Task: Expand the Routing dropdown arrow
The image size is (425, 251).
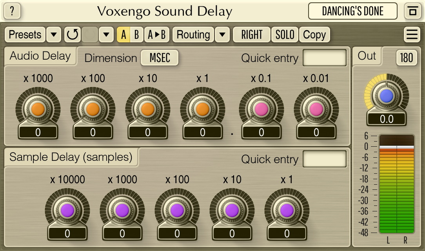Action: pos(222,35)
